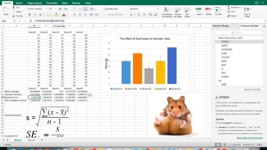Click the hamster chart title
Viewport: 267px width, 150px height.
145,39
